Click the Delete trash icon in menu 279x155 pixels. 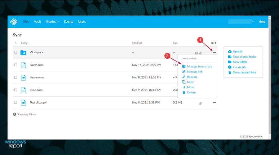pyautogui.click(x=184, y=92)
